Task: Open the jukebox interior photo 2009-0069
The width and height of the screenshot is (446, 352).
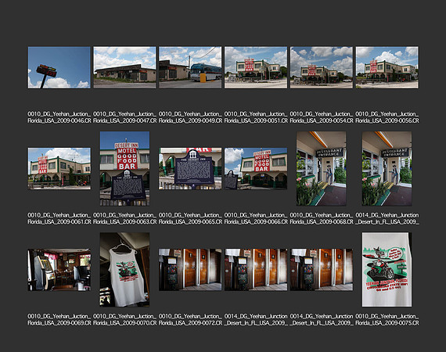Action: (x=59, y=270)
